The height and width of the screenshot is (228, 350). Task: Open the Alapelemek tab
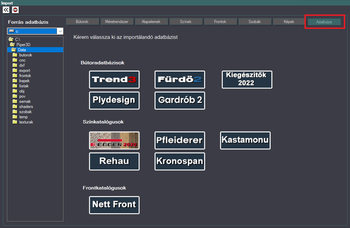(x=151, y=22)
